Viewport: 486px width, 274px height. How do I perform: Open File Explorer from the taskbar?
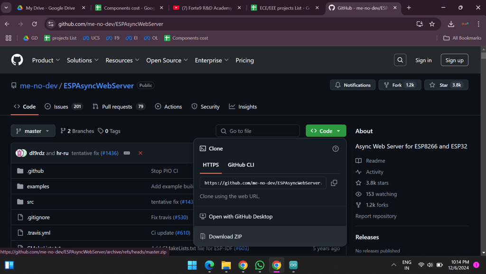pyautogui.click(x=226, y=265)
